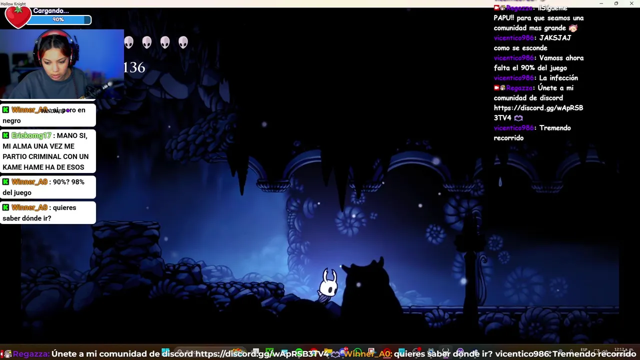Open Winner_A0 username on '90%? 98%' message

coord(29,182)
